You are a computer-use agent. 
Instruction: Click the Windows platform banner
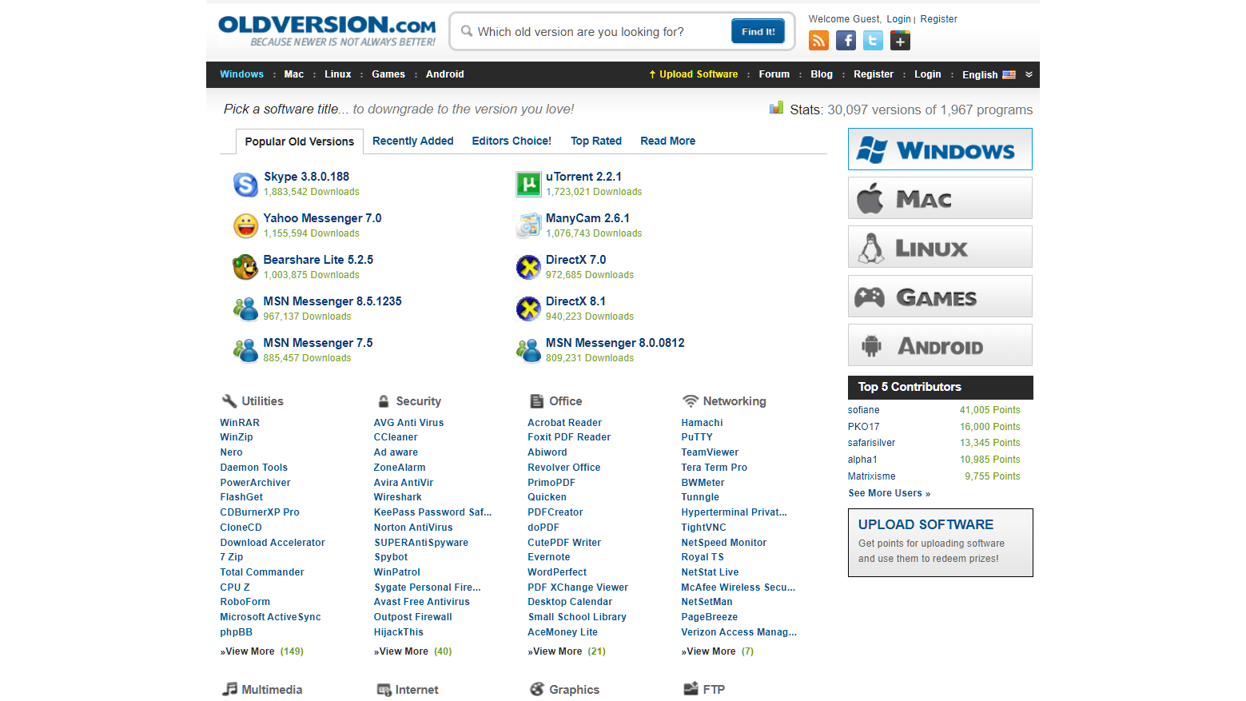click(x=940, y=149)
